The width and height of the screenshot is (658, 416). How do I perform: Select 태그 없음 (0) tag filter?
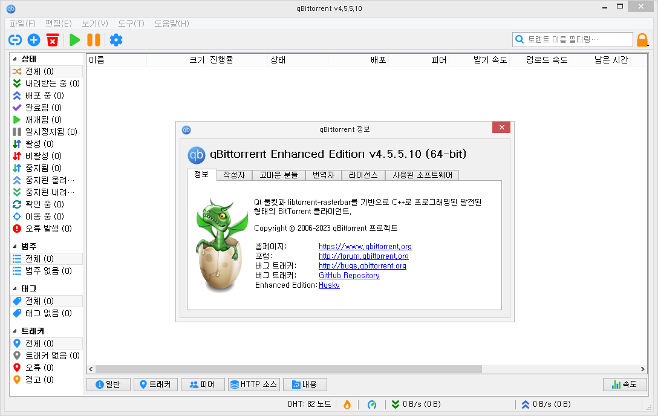46,313
